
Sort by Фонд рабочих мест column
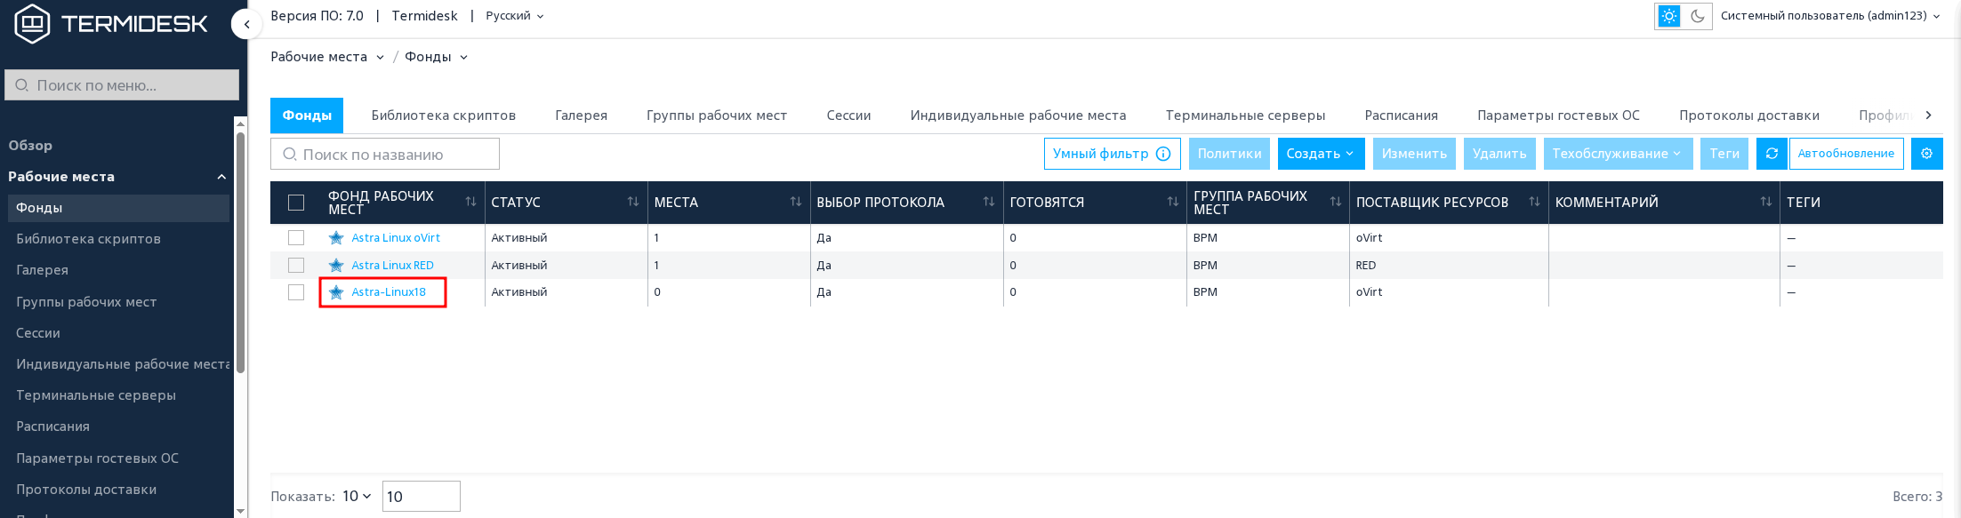point(470,203)
